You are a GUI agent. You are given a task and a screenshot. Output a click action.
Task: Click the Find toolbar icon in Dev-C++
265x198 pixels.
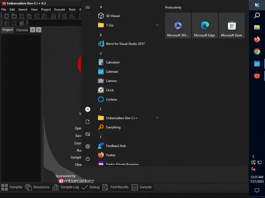[64, 16]
